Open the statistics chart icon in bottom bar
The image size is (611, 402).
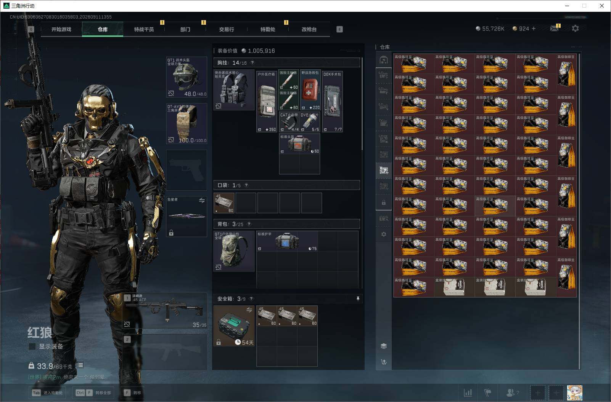468,392
